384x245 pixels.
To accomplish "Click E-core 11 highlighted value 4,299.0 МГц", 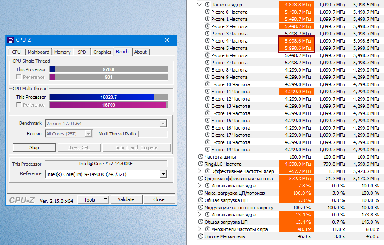I will coord(297,92).
